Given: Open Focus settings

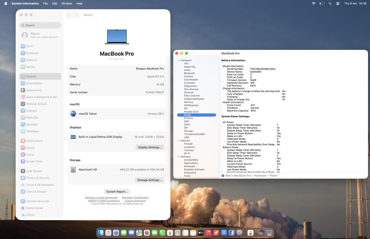Looking at the screenshot, I should pos(40,155).
